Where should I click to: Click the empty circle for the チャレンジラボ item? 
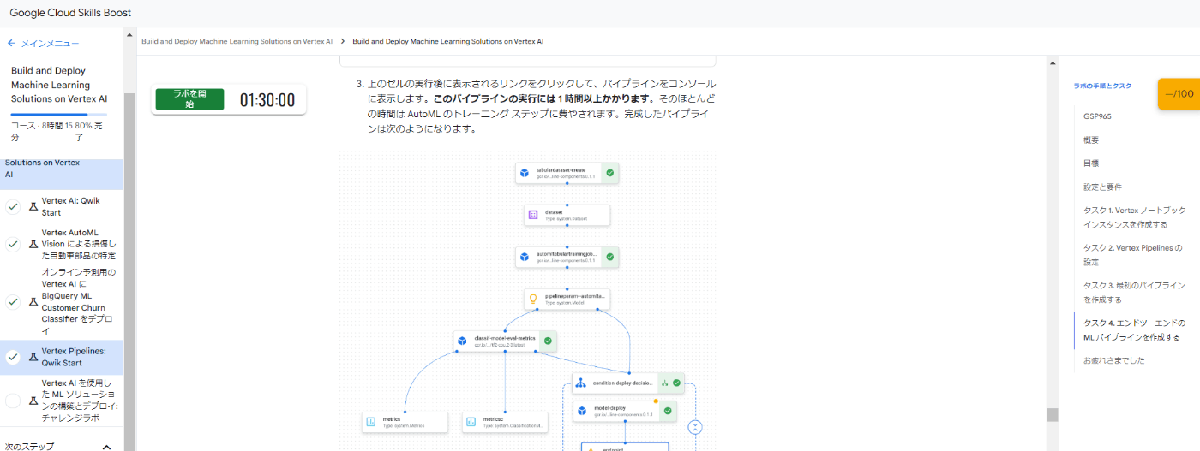tap(13, 401)
